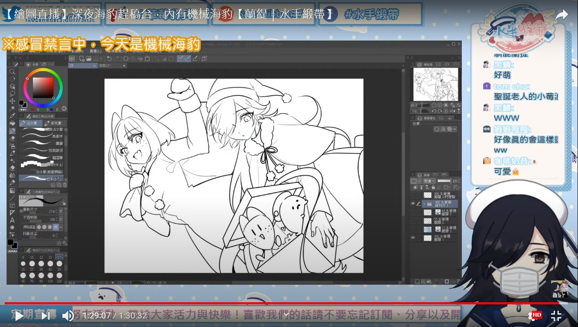The width and height of the screenshot is (578, 327).
Task: Open layer blending mode 普通 dropdown
Action: tap(429, 181)
